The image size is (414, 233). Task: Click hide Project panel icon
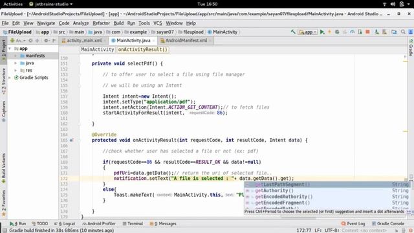click(54, 40)
